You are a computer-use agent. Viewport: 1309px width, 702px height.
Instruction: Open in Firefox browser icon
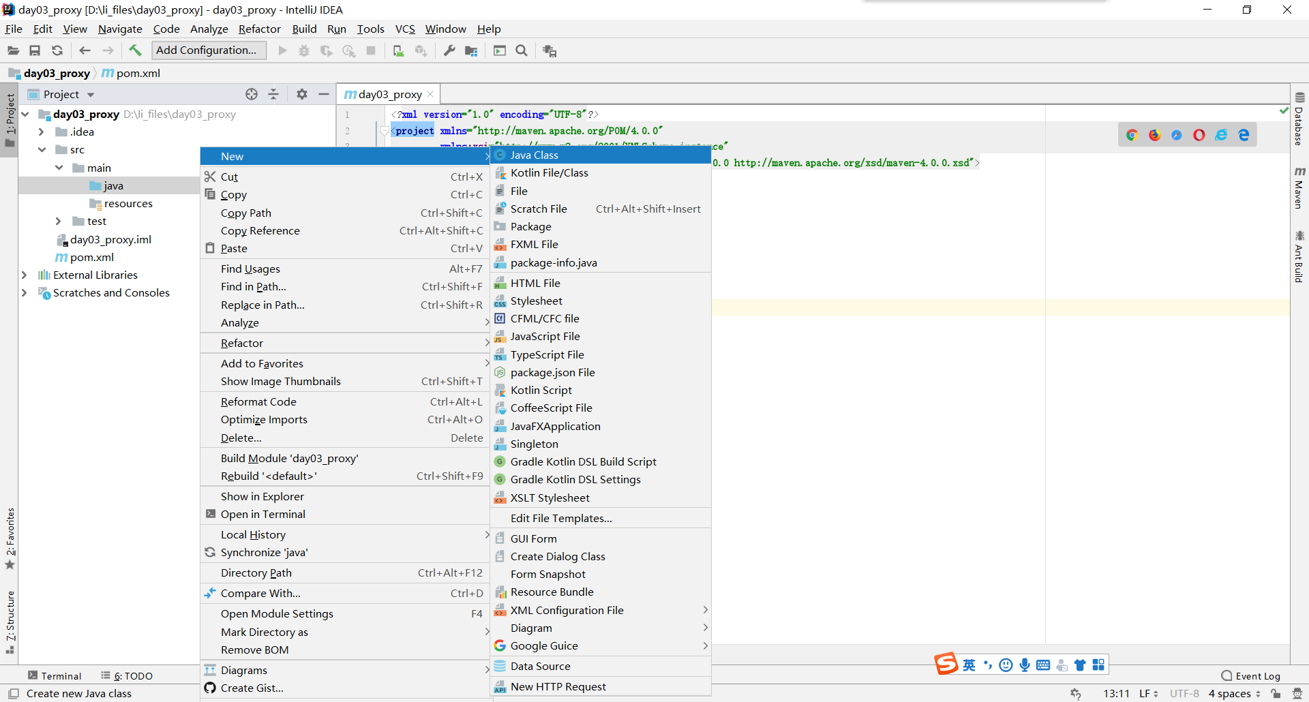tap(1155, 135)
